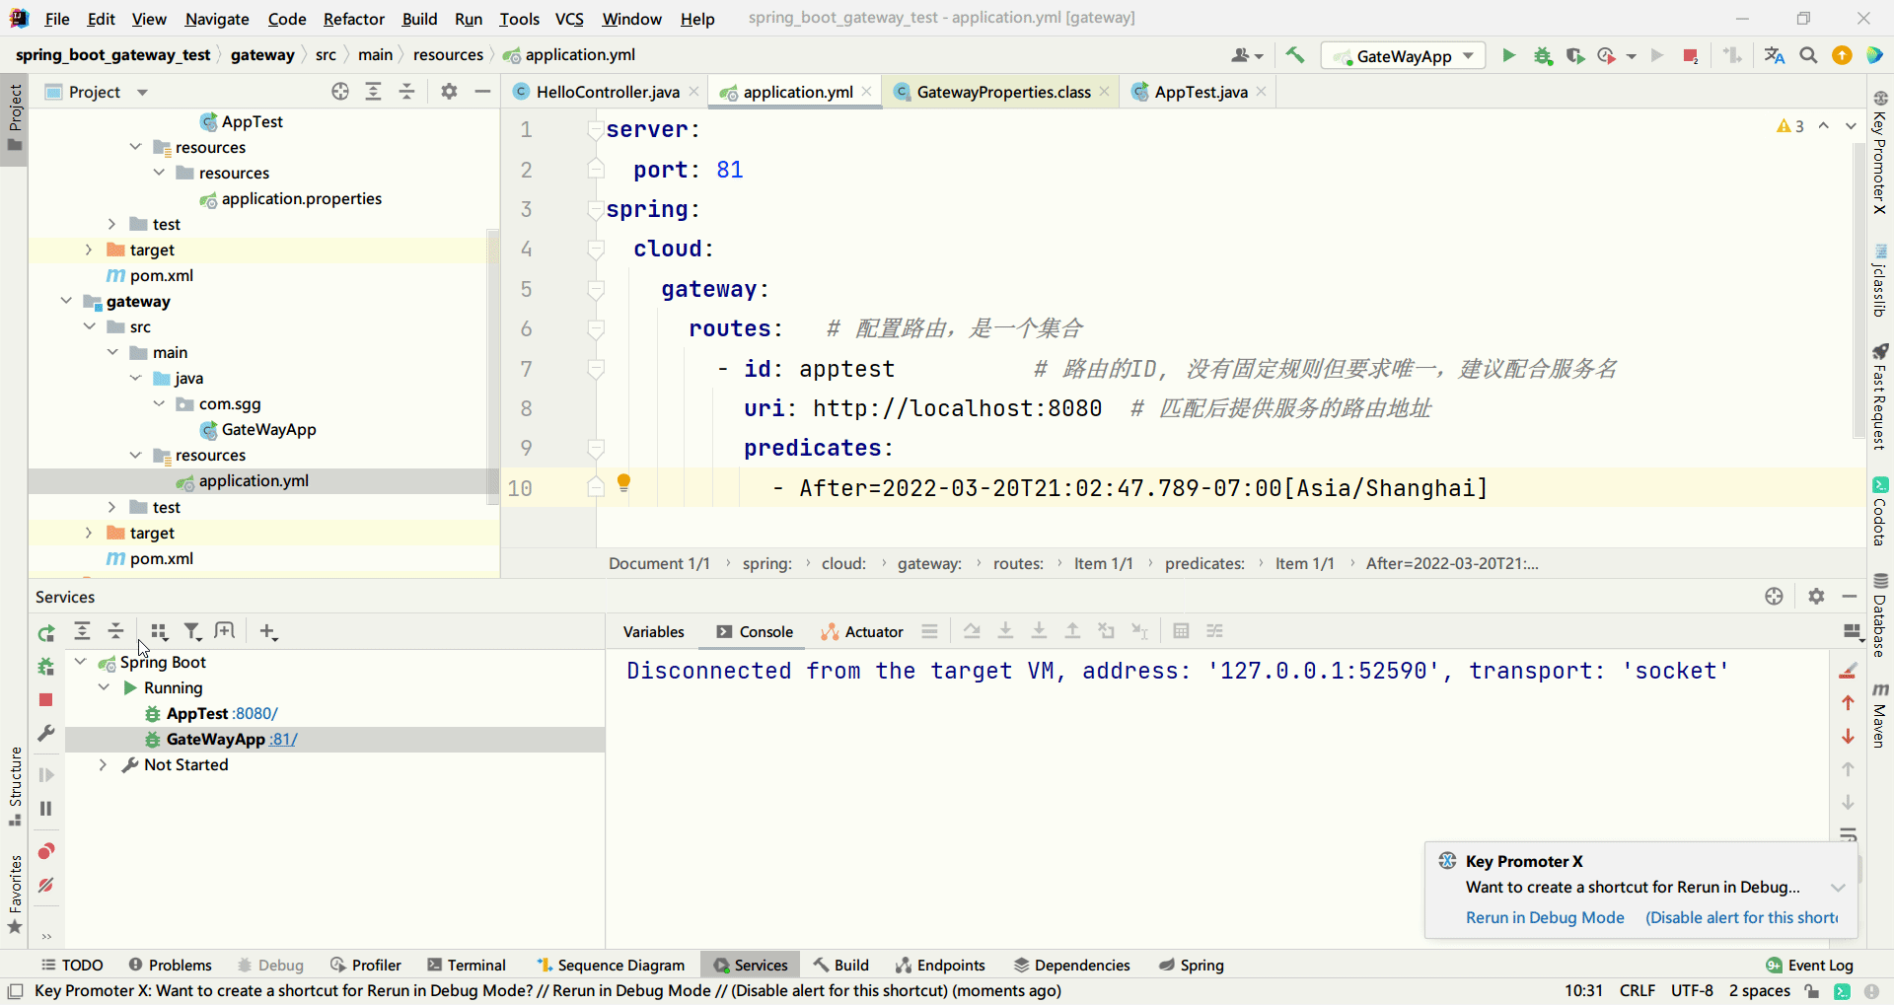Open the Services filter option
The image size is (1894, 1005).
[192, 631]
